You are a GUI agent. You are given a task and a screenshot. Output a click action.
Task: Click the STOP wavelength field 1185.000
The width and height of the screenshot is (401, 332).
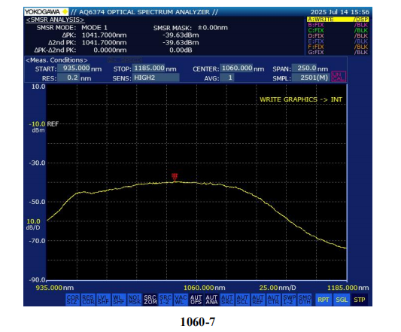(149, 68)
